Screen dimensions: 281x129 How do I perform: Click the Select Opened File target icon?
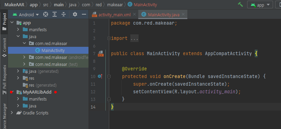[x=46, y=15]
